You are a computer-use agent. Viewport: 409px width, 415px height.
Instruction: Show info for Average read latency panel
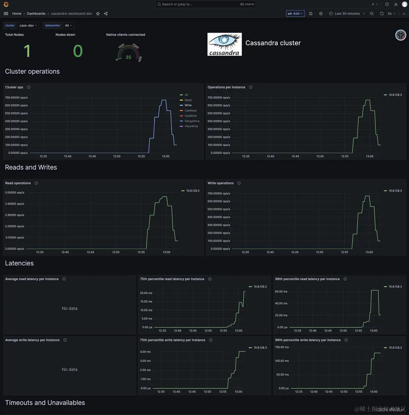[64, 279]
